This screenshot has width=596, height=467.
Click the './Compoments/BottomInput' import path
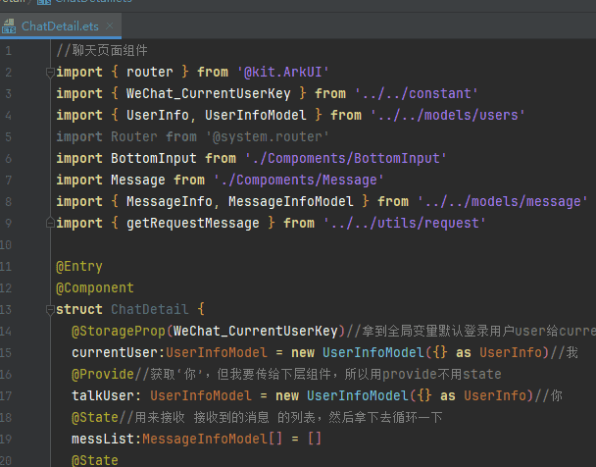[x=346, y=159]
